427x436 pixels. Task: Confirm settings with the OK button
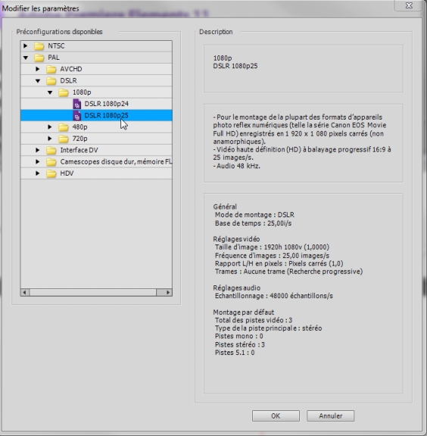[x=276, y=416]
